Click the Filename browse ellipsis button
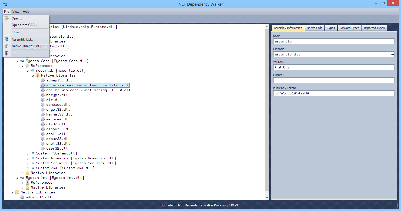 (392, 54)
